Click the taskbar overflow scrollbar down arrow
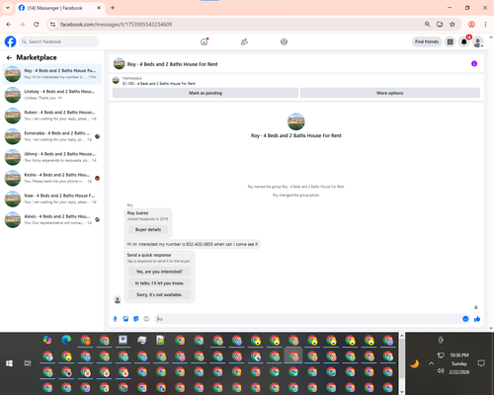This screenshot has width=494, height=395. [402, 392]
